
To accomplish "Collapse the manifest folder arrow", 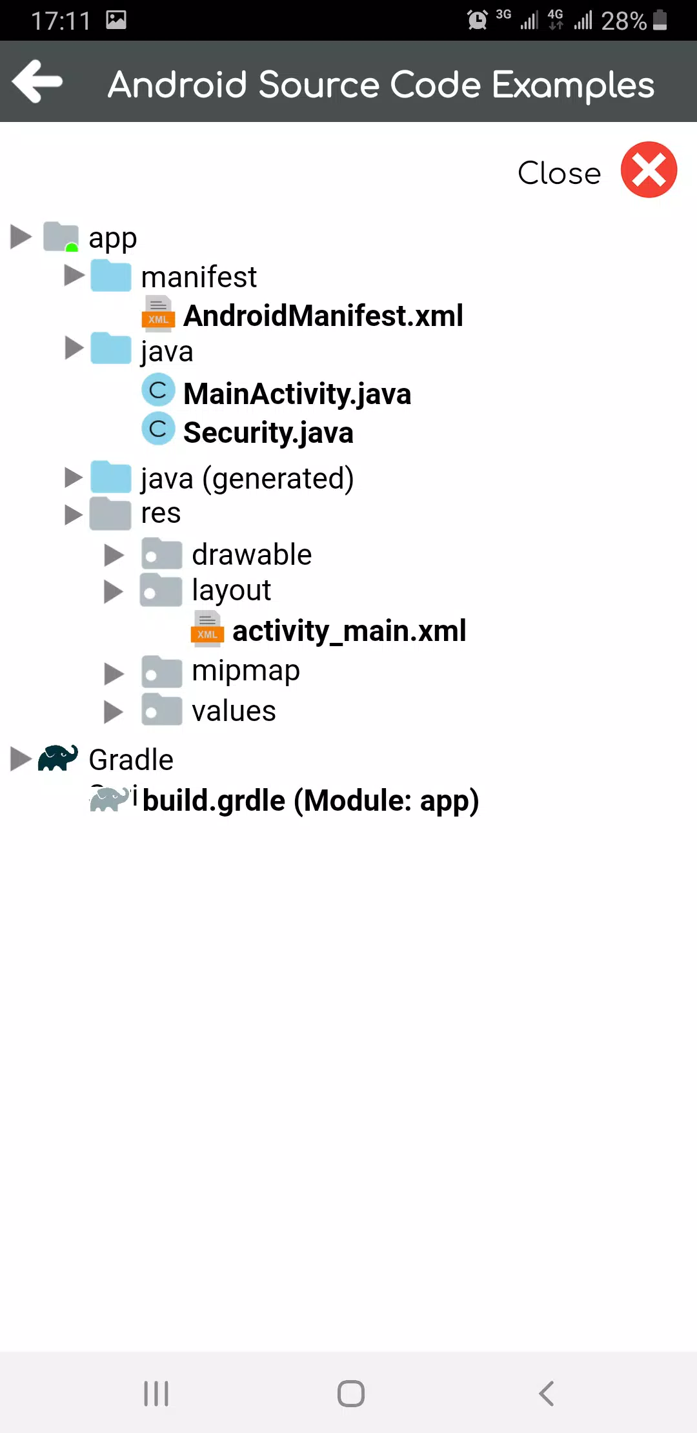I will click(x=75, y=275).
